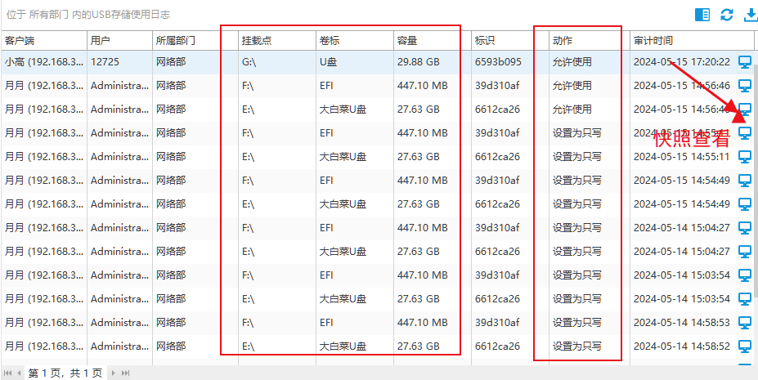
Task: Sort by the 所属部门 column header
Action: tap(195, 41)
